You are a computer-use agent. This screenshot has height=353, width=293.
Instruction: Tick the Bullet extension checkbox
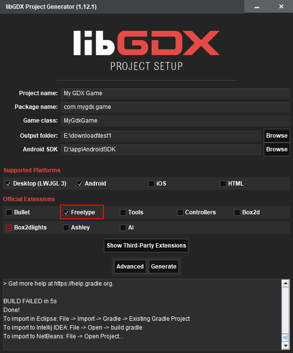point(9,213)
